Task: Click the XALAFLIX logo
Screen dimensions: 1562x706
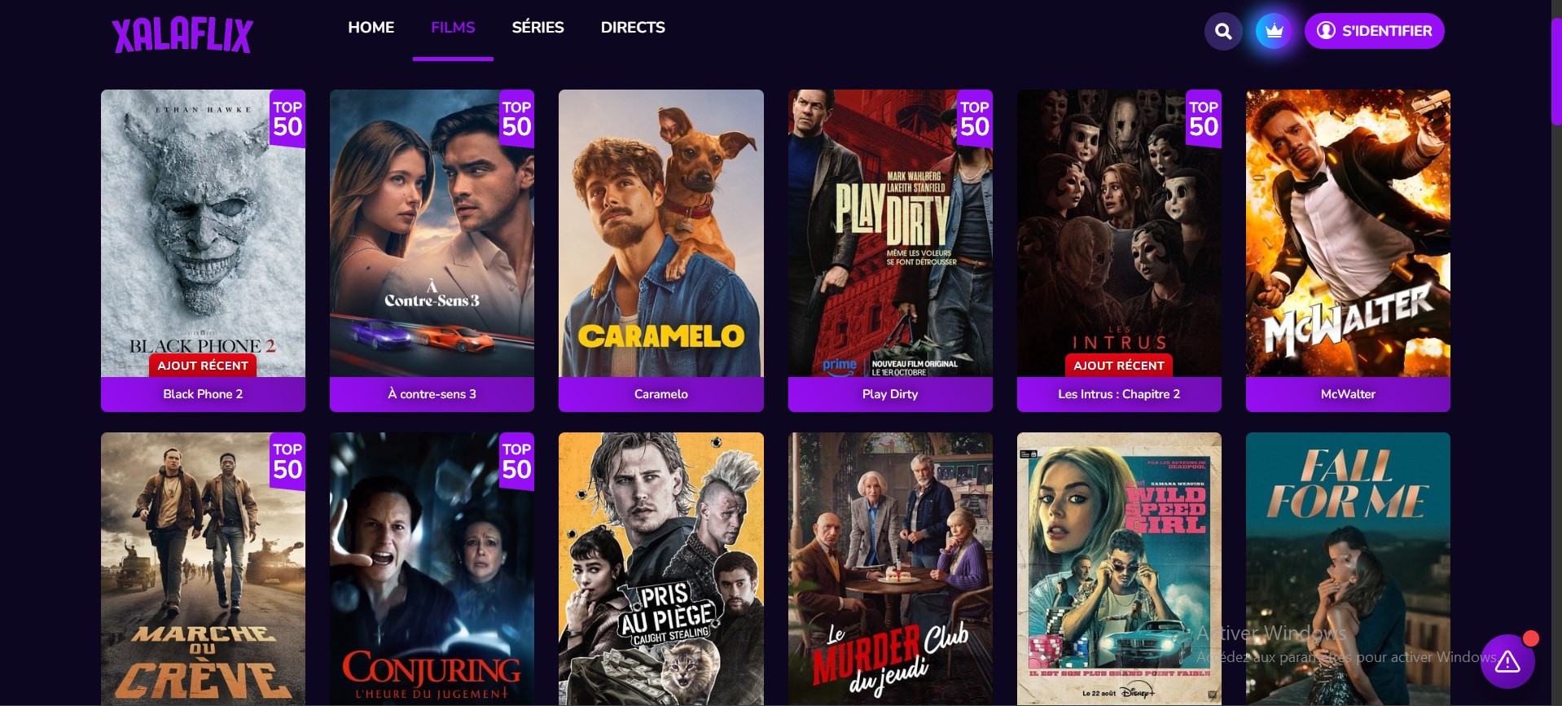Action: point(182,36)
